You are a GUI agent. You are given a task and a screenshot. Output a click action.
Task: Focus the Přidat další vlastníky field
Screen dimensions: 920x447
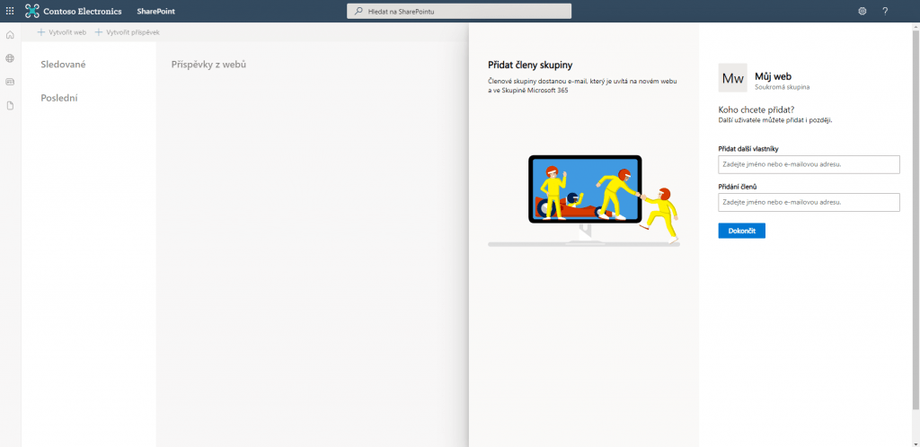(x=809, y=164)
